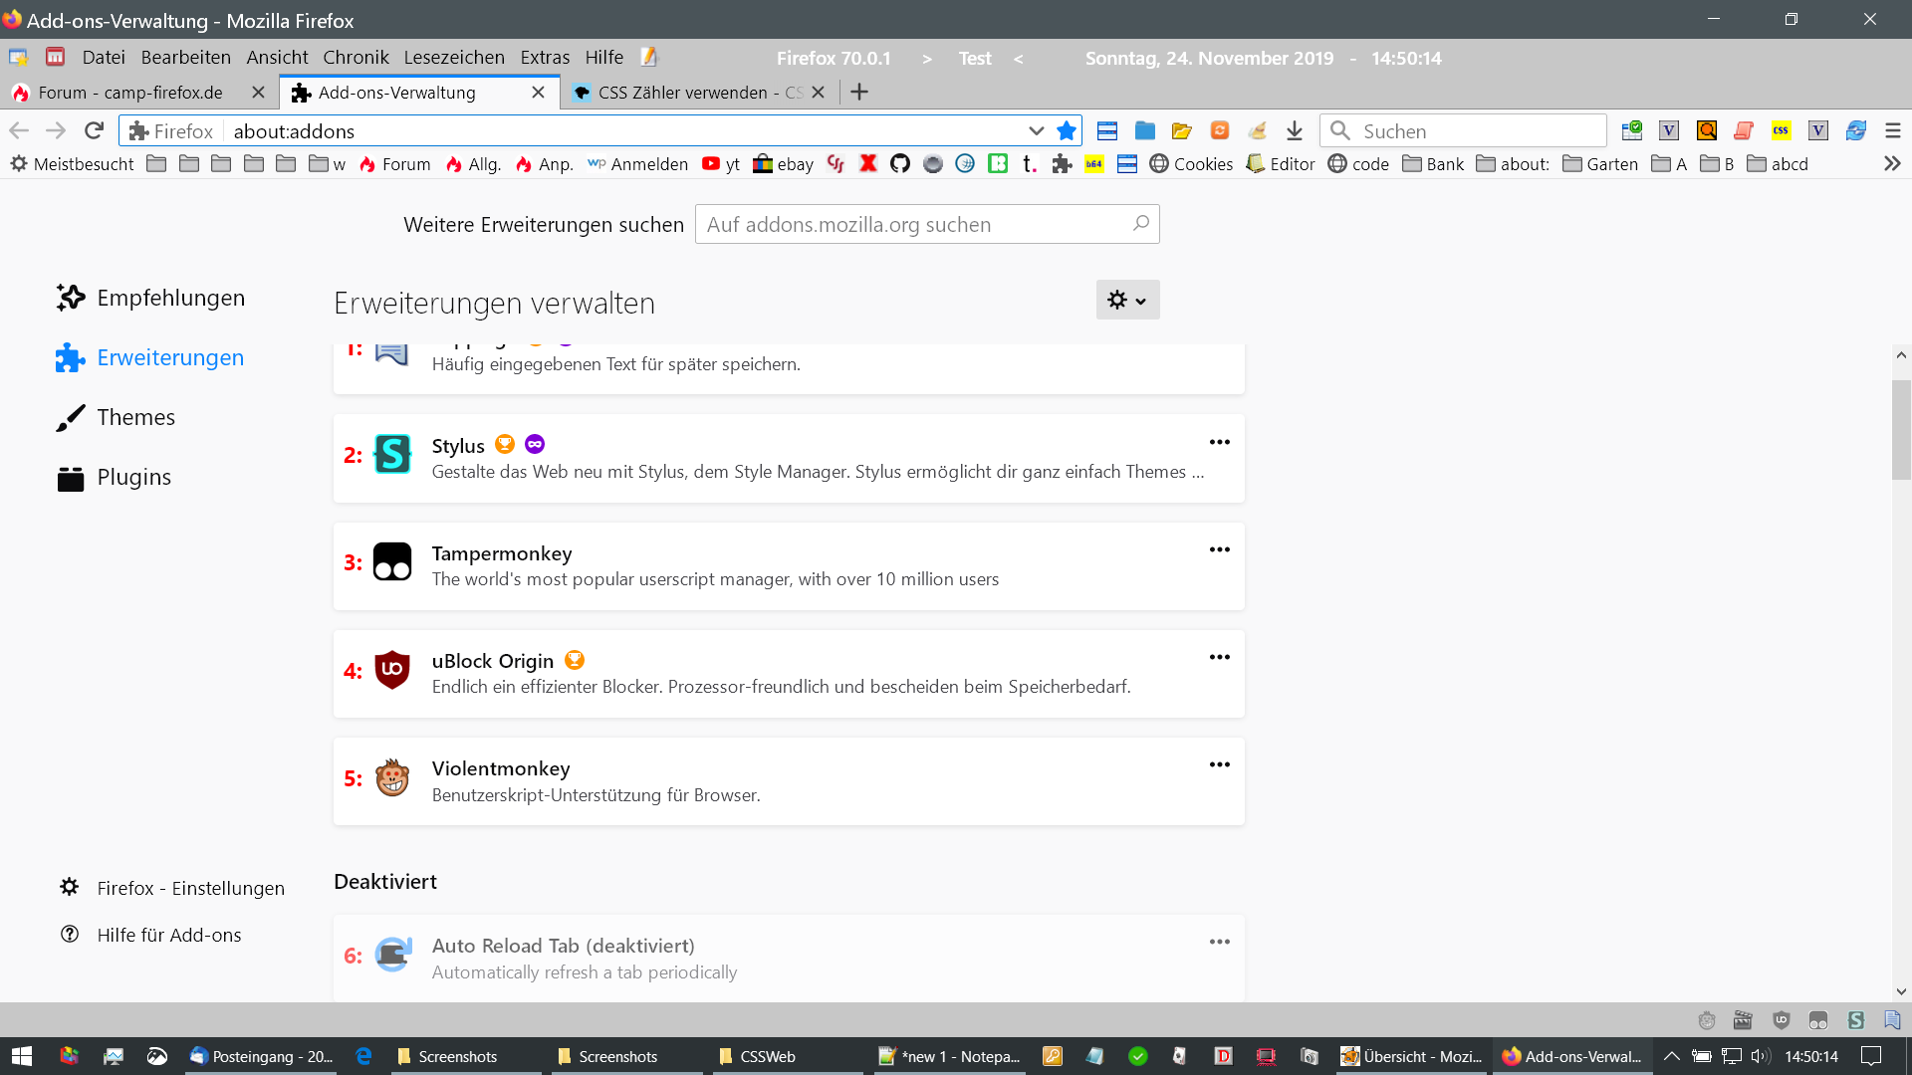Click the Stylus extension icon
The height and width of the screenshot is (1075, 1912).
[x=391, y=455]
